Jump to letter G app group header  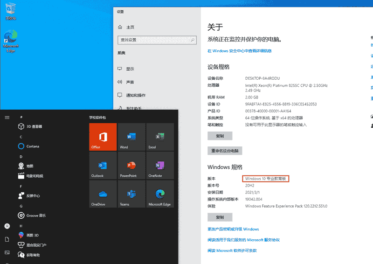(21, 206)
